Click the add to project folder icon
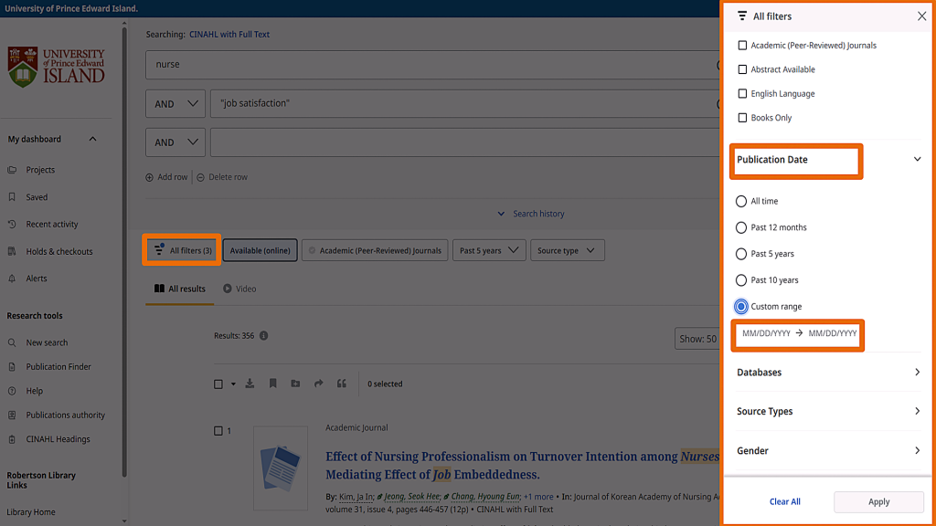This screenshot has width=936, height=526. click(x=295, y=384)
